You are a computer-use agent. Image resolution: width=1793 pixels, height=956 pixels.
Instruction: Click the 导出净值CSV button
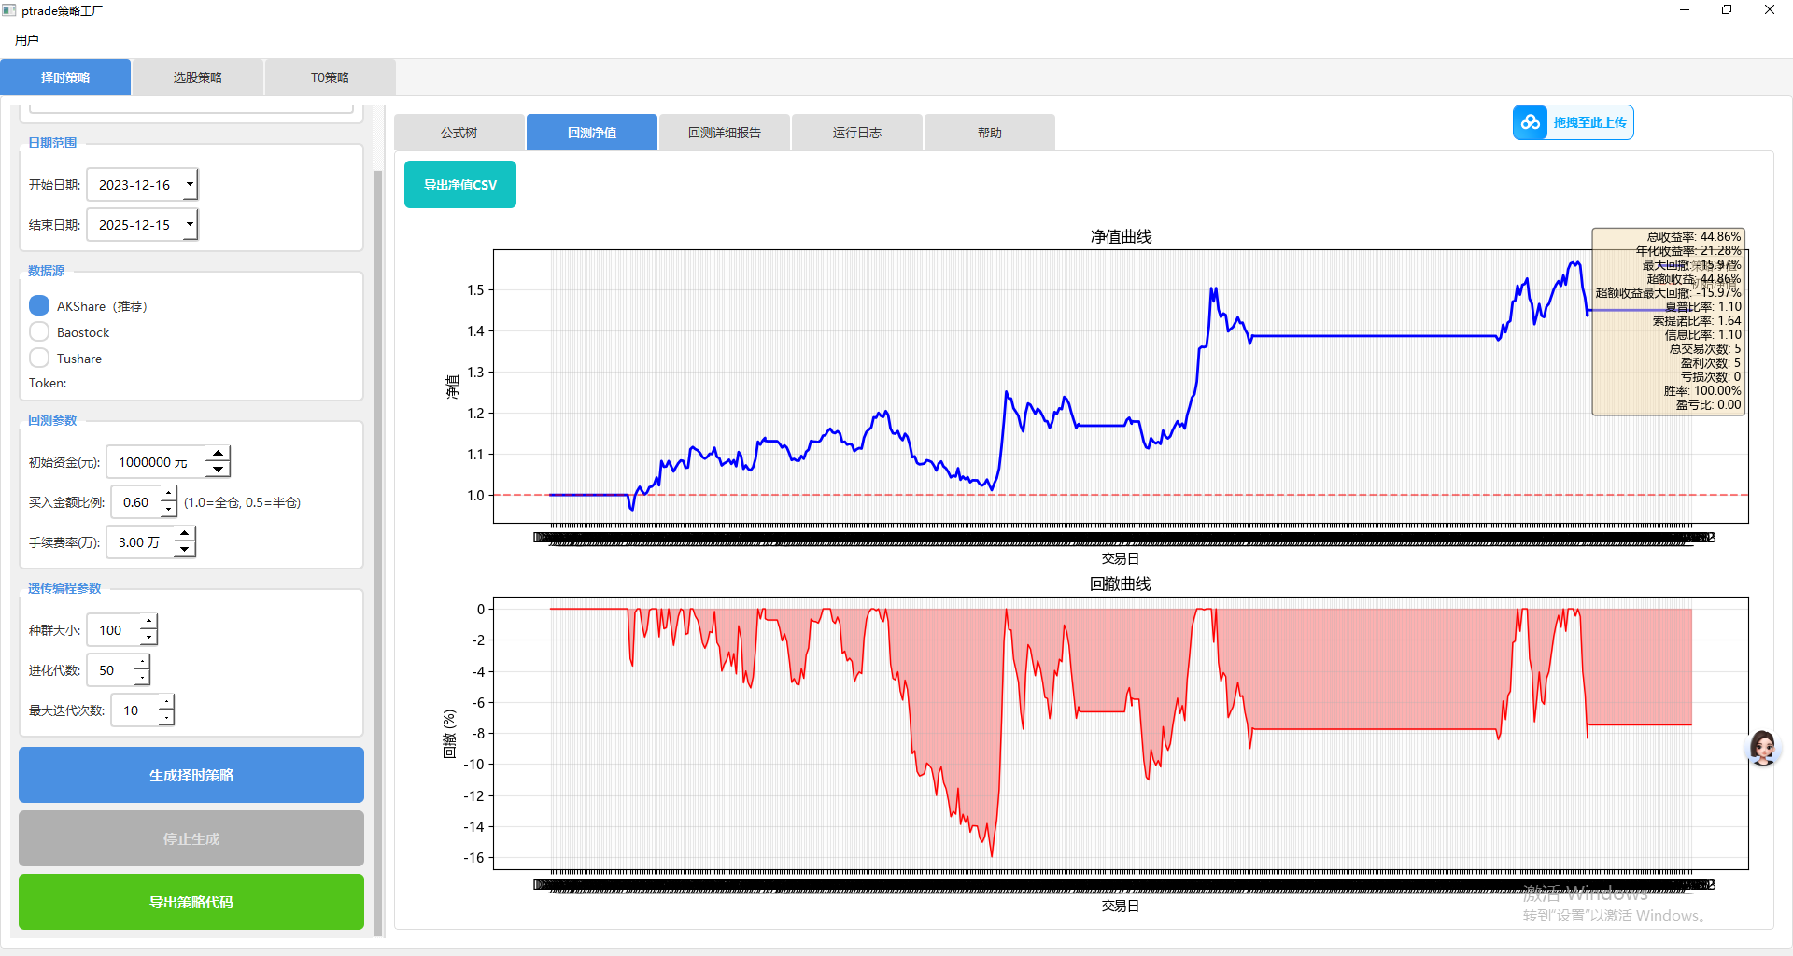460,185
